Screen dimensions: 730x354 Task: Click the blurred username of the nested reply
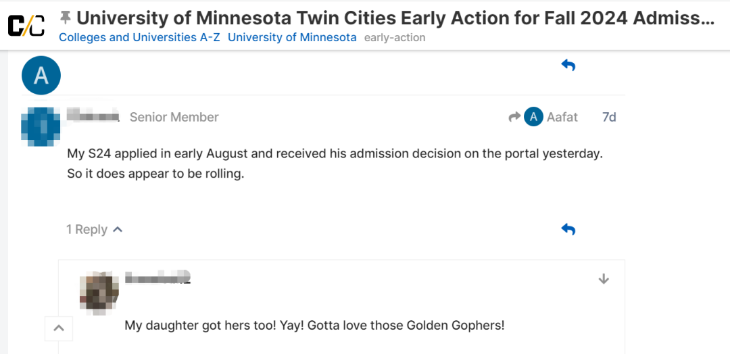click(x=157, y=278)
